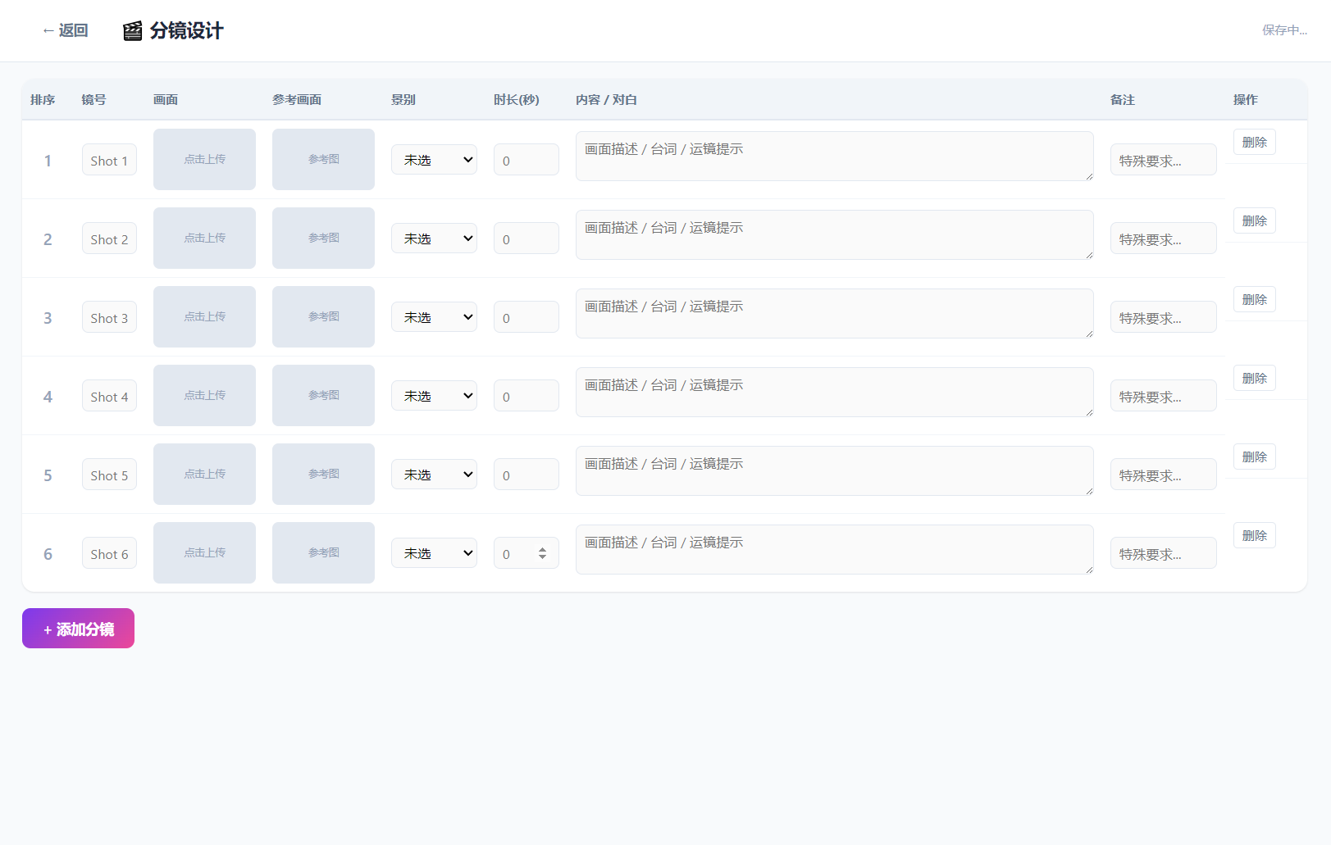Viewport: 1331px width, 845px height.
Task: Click the 点击上传 upload area for Shot 5
Action: 203,474
